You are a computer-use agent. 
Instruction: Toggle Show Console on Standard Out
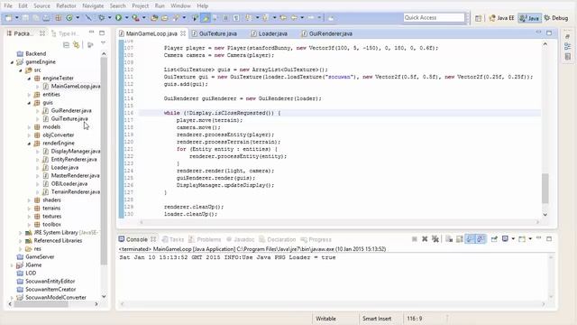pyautogui.click(x=471, y=239)
